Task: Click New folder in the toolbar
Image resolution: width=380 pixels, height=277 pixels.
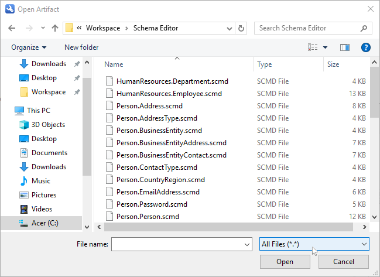Action: pos(81,47)
